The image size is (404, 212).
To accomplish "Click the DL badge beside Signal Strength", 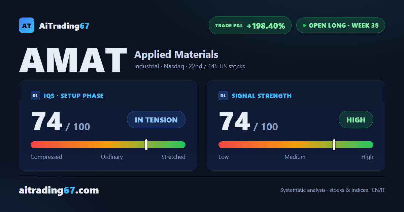I will point(223,96).
